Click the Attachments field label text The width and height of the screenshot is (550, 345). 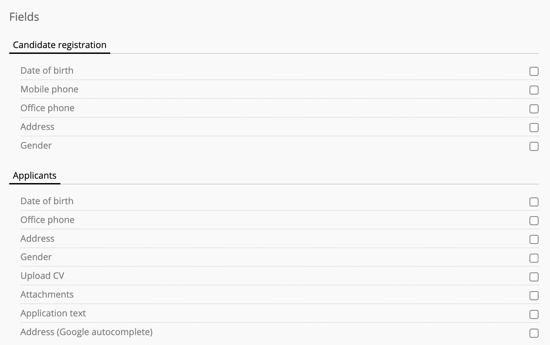pyautogui.click(x=47, y=295)
